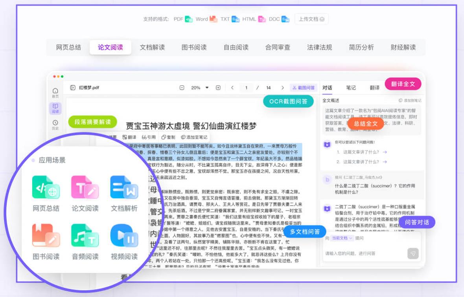Click the send icon in the chat box

[x=412, y=254]
